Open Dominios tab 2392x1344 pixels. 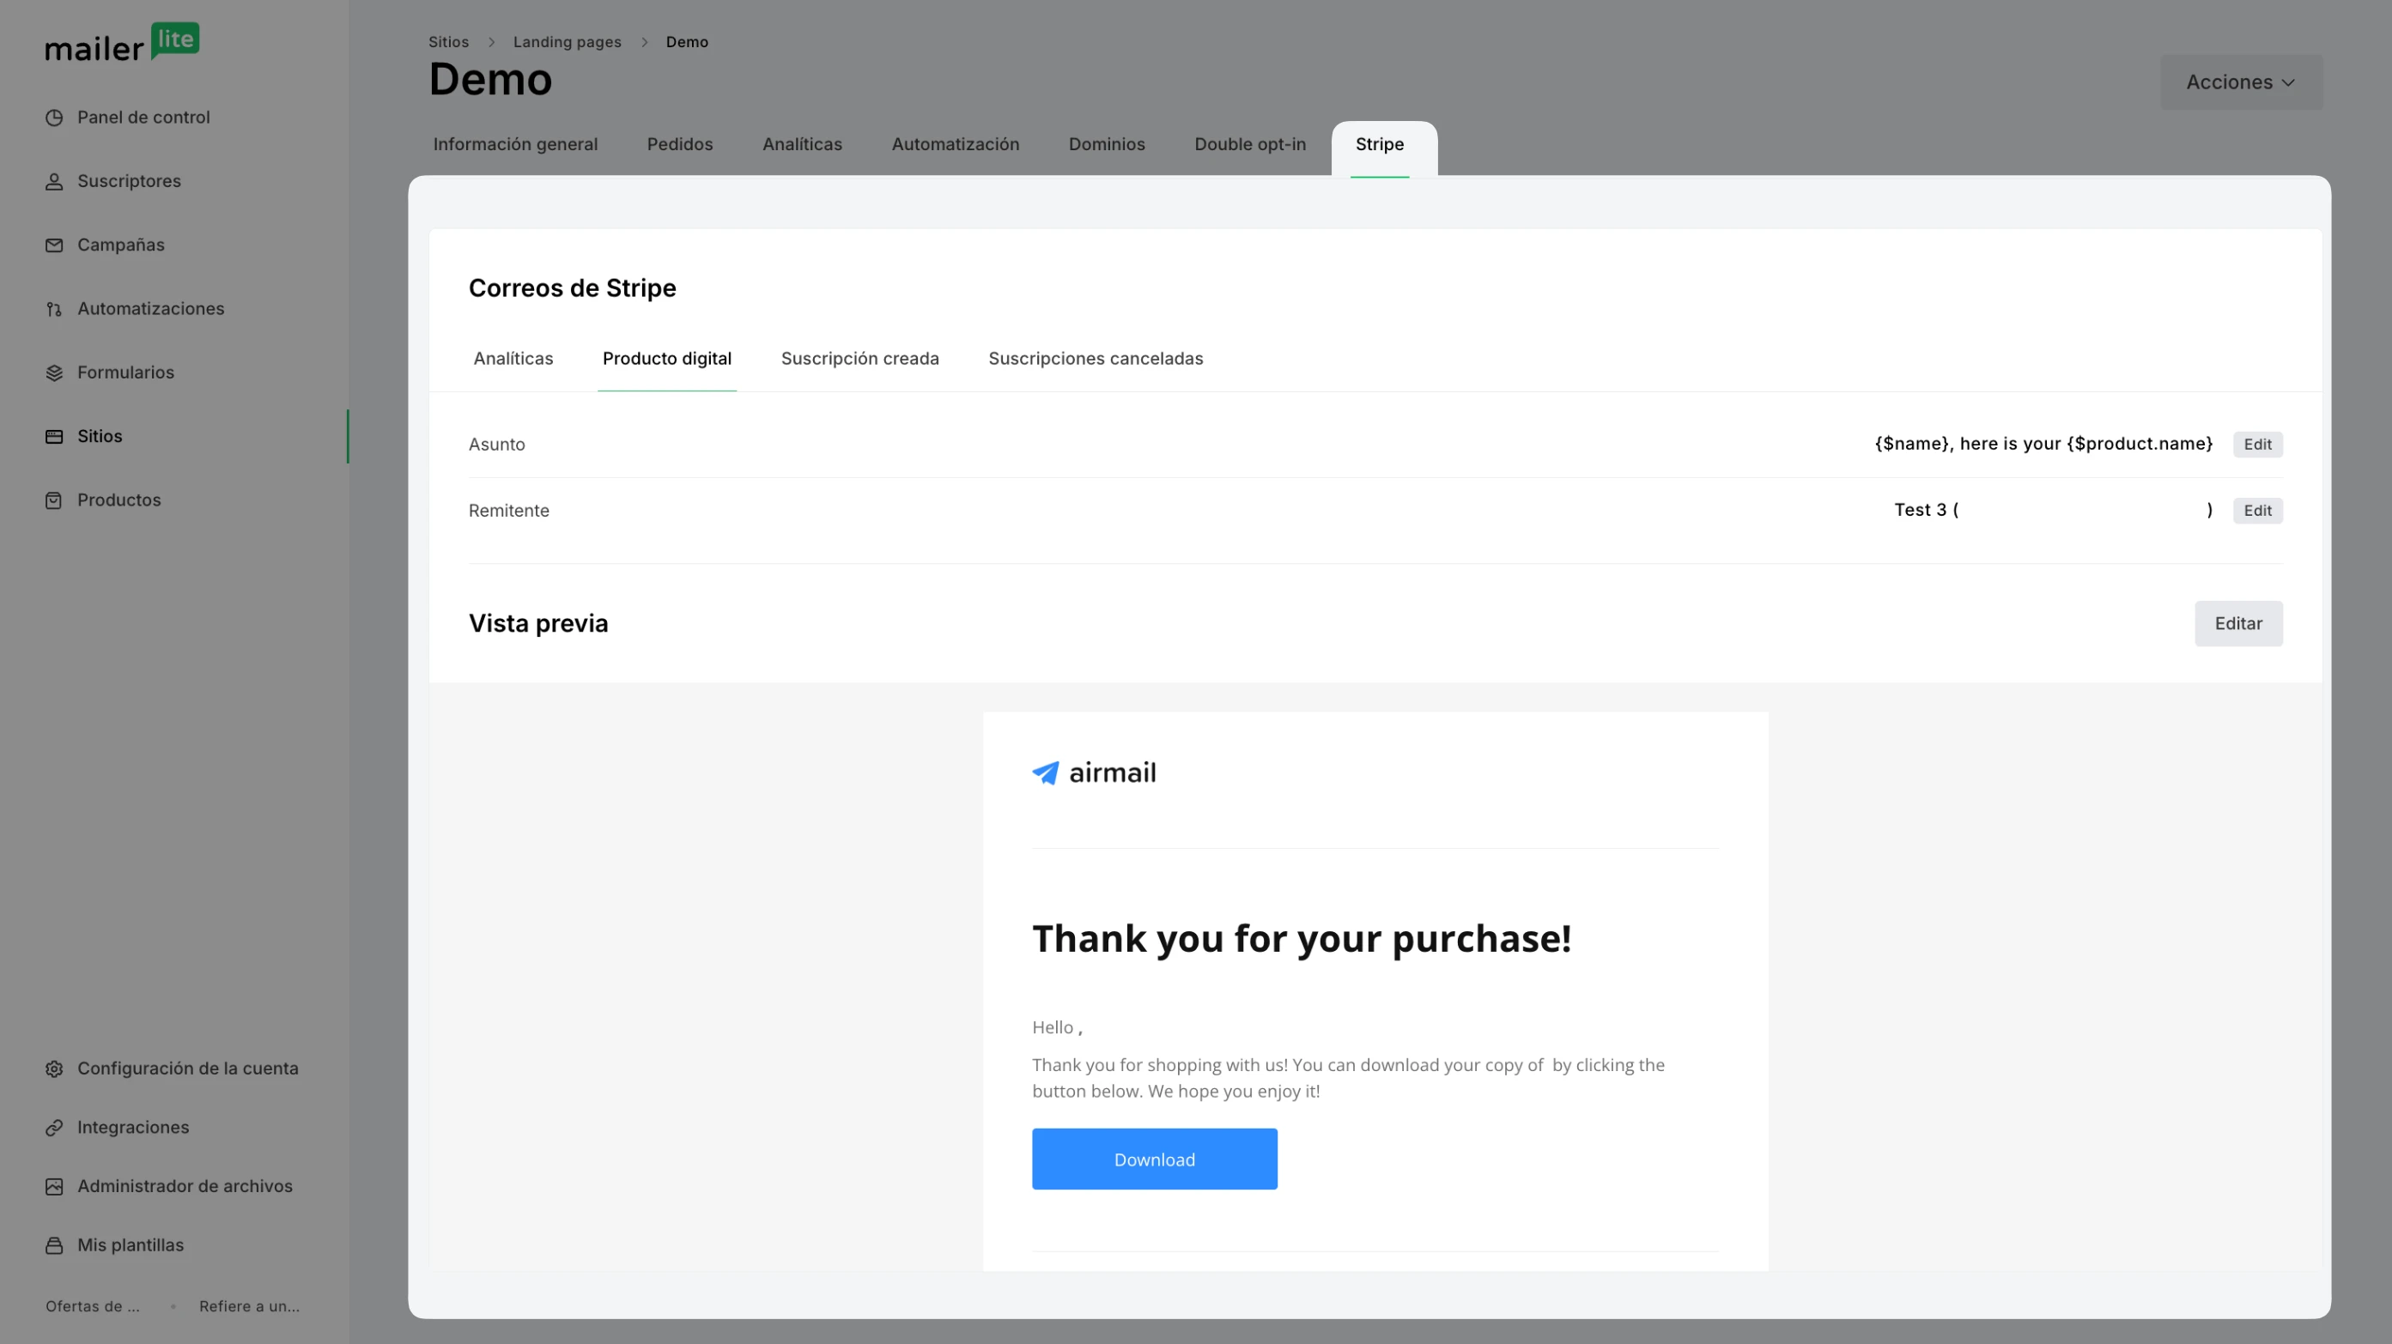(x=1107, y=145)
